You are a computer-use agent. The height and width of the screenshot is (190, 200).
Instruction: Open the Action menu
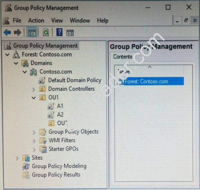36,21
